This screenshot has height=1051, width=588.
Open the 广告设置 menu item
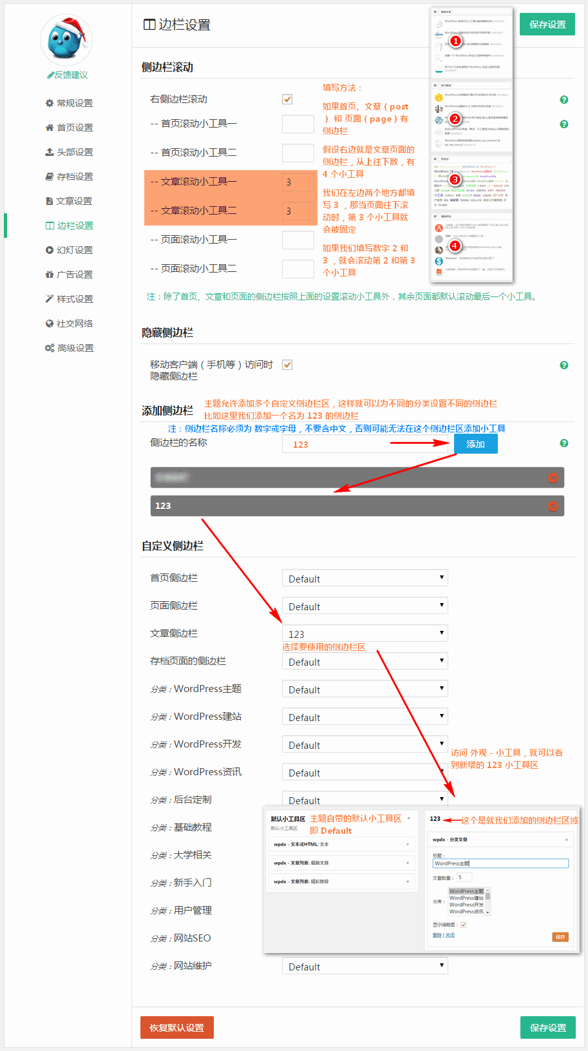(x=70, y=275)
